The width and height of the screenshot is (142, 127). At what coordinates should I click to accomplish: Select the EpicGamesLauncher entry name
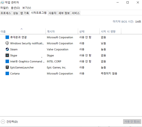tap(22, 67)
